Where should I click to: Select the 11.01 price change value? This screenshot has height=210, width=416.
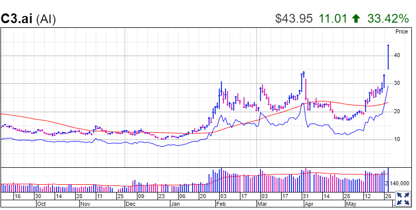pyautogui.click(x=333, y=19)
